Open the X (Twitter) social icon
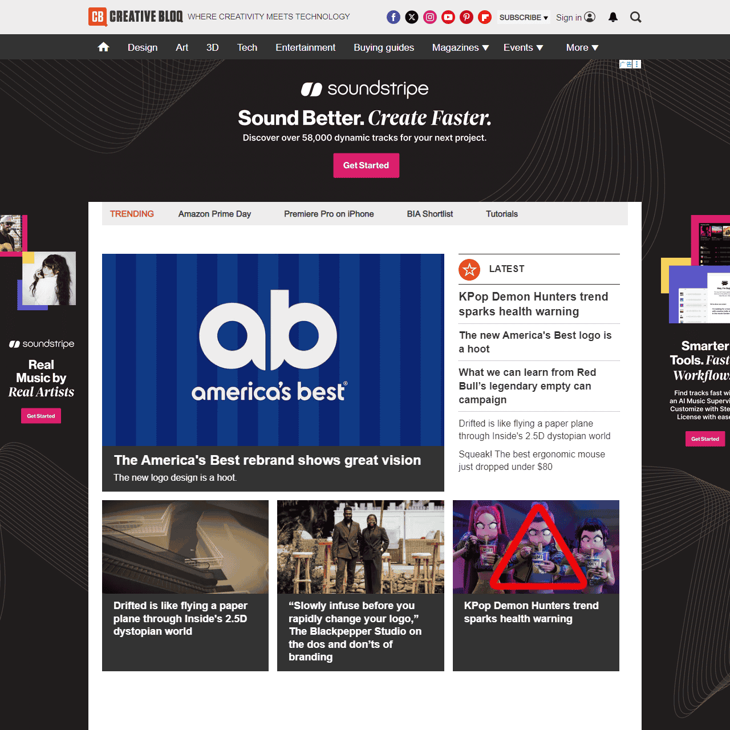The width and height of the screenshot is (730, 730). (x=412, y=17)
